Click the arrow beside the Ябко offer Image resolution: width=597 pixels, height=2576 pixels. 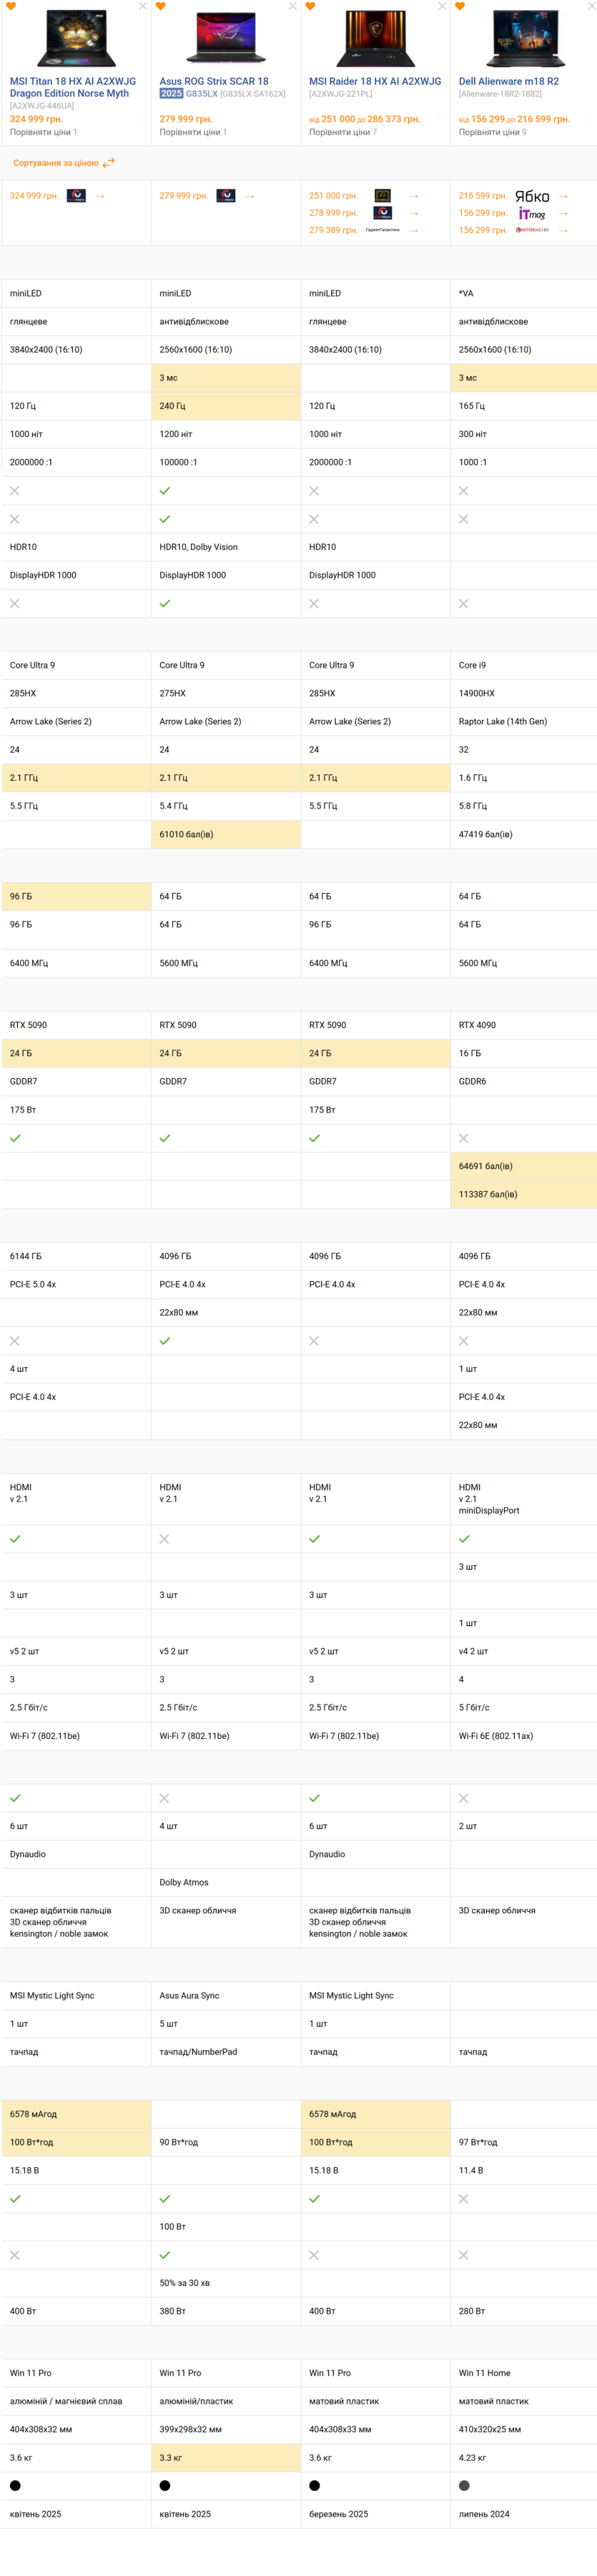pyautogui.click(x=564, y=196)
